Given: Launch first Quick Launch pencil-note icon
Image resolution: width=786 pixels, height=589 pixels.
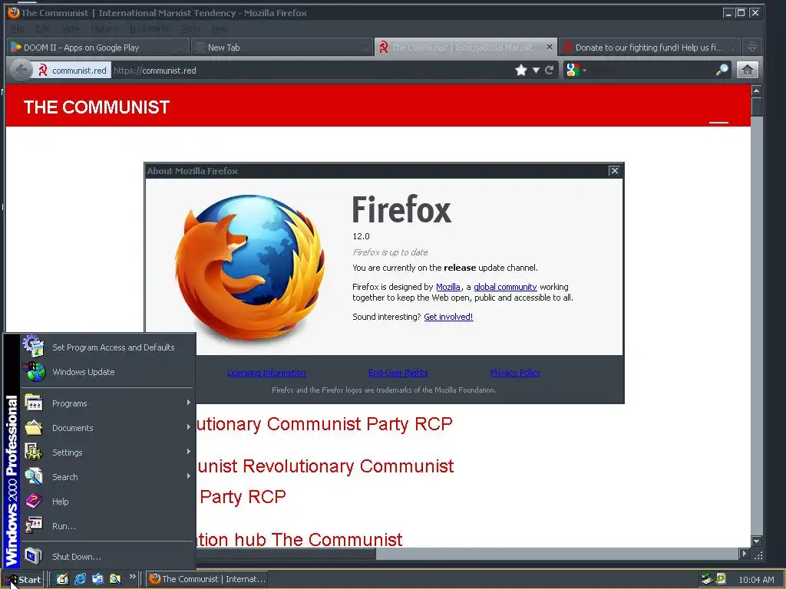Looking at the screenshot, I should click(x=62, y=579).
